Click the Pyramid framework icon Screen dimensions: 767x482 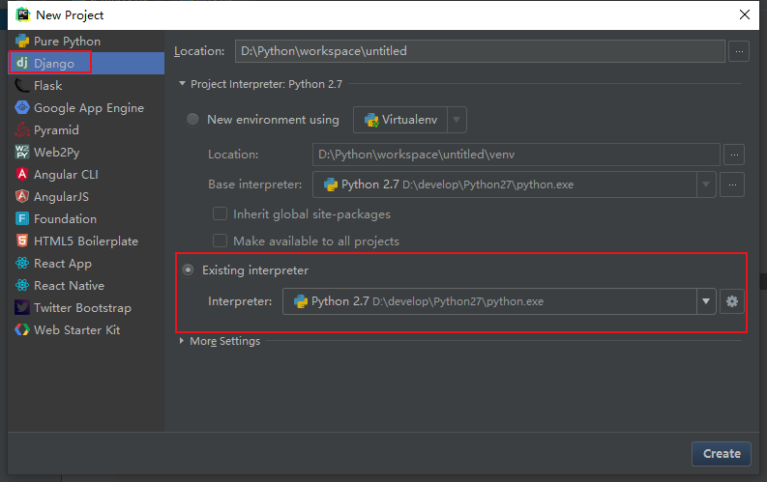point(22,129)
